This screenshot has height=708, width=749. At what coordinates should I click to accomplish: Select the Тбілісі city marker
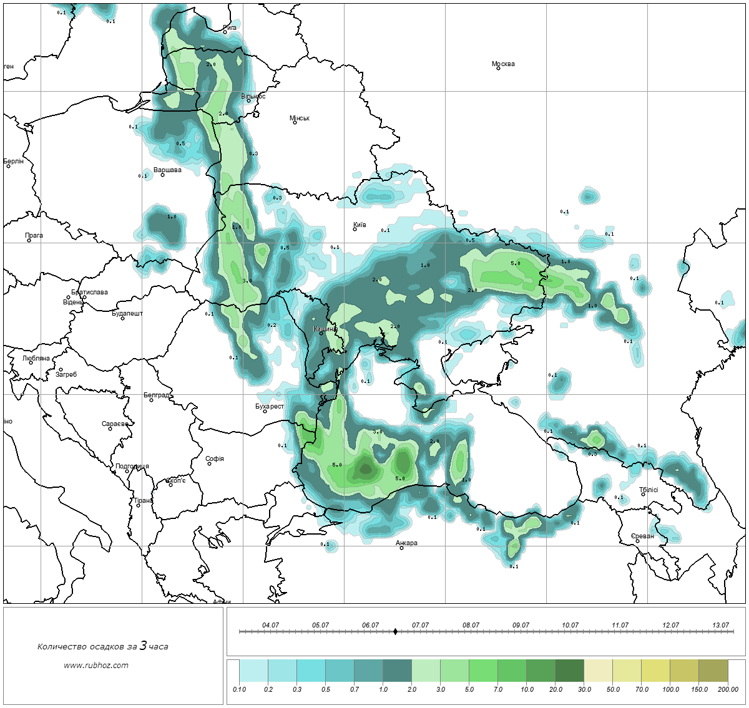click(x=643, y=495)
